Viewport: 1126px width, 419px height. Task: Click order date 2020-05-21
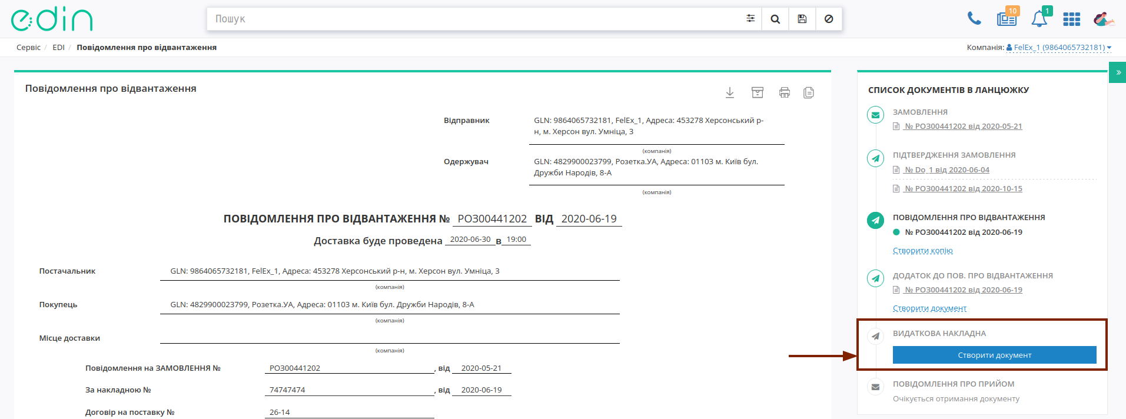[481, 368]
